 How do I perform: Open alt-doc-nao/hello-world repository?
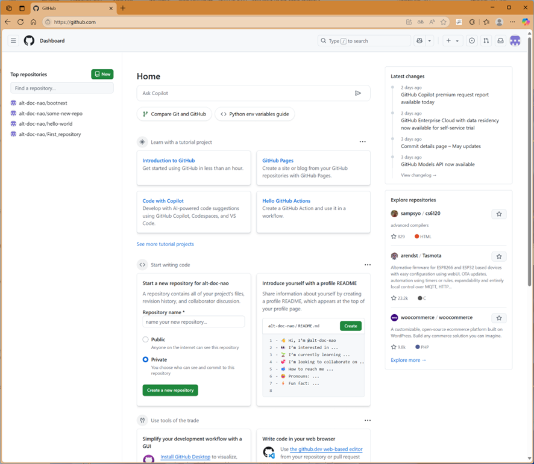click(46, 124)
